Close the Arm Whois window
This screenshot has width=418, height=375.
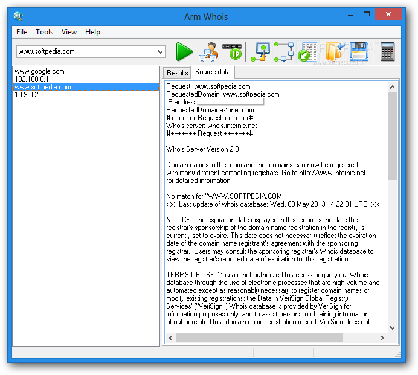pyautogui.click(x=388, y=14)
